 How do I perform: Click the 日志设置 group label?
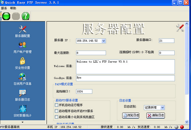[x=125, y=101]
